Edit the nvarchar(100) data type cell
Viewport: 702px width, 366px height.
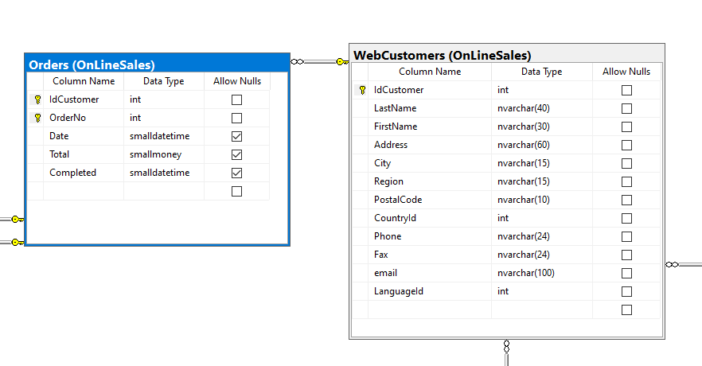click(x=541, y=273)
